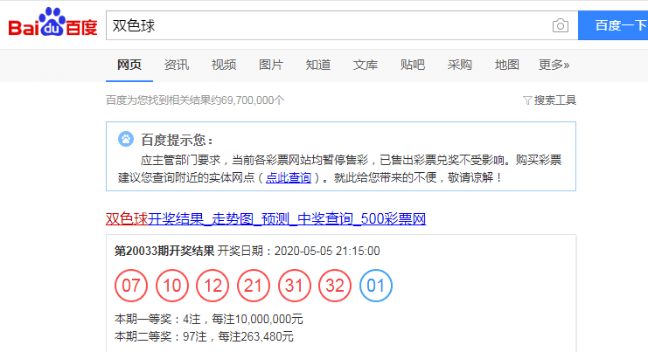
Task: Follow the 点此查询 link
Action: 289,178
